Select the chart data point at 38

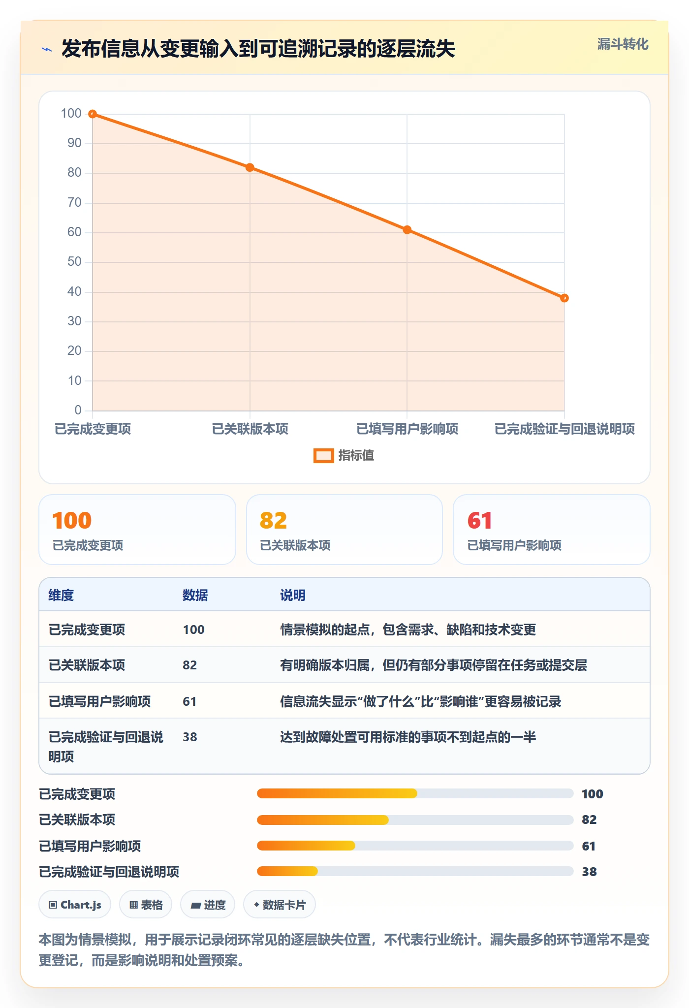[564, 298]
